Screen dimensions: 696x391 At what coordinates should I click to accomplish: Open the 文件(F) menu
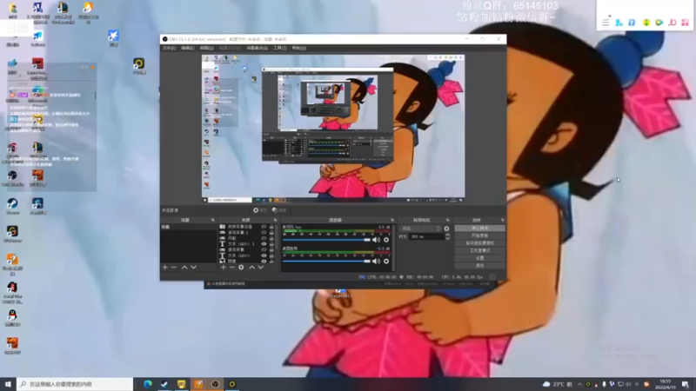coord(169,48)
